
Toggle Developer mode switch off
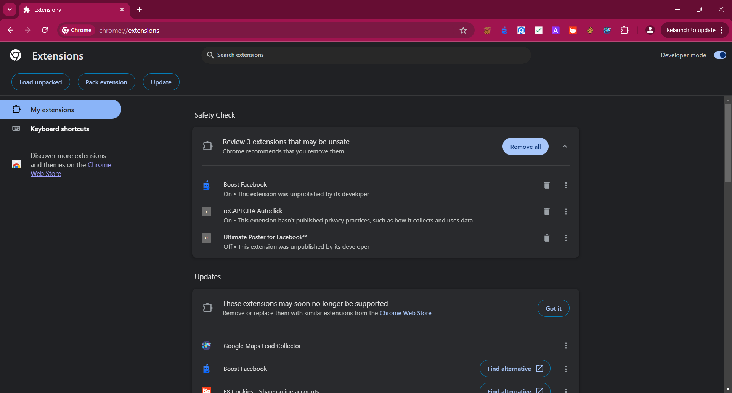coord(720,55)
